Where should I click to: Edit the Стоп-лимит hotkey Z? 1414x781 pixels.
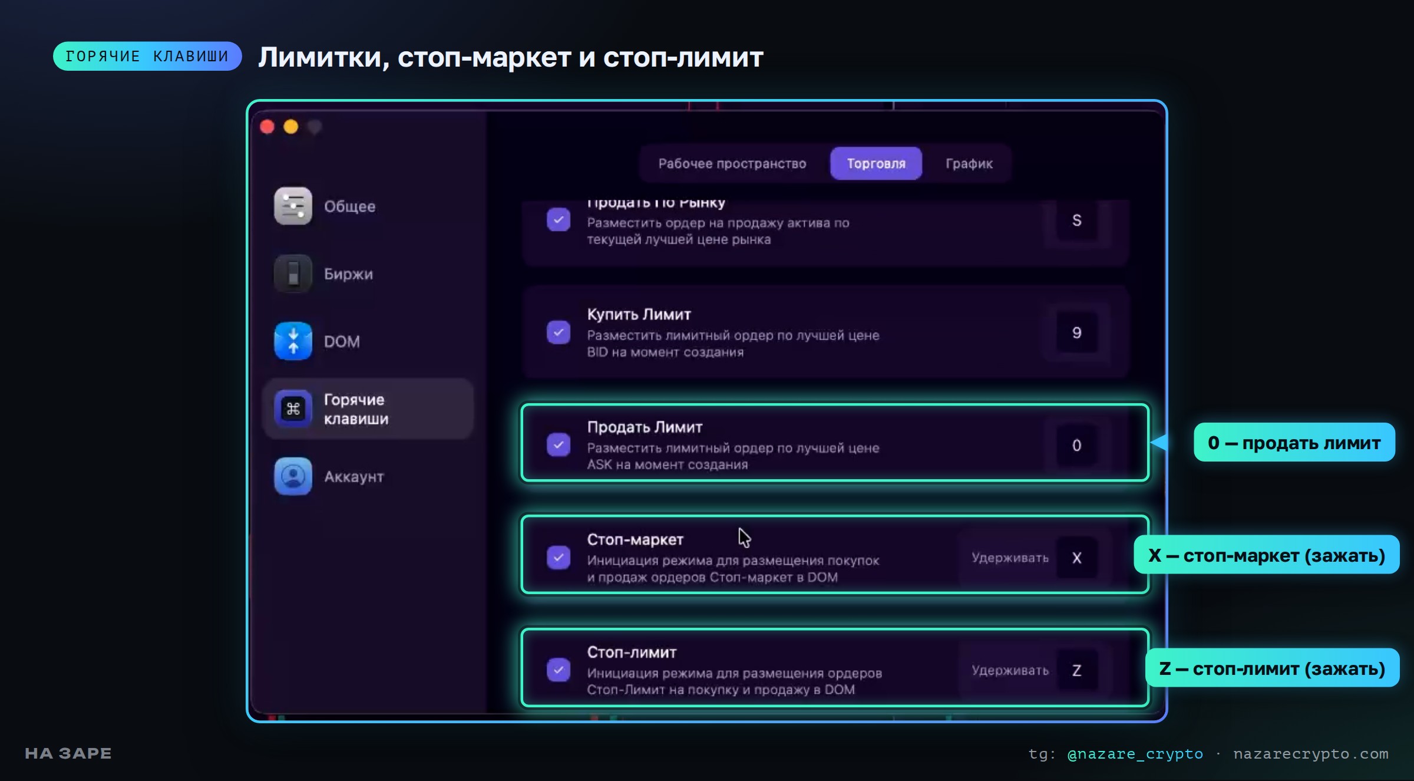[x=1077, y=671]
